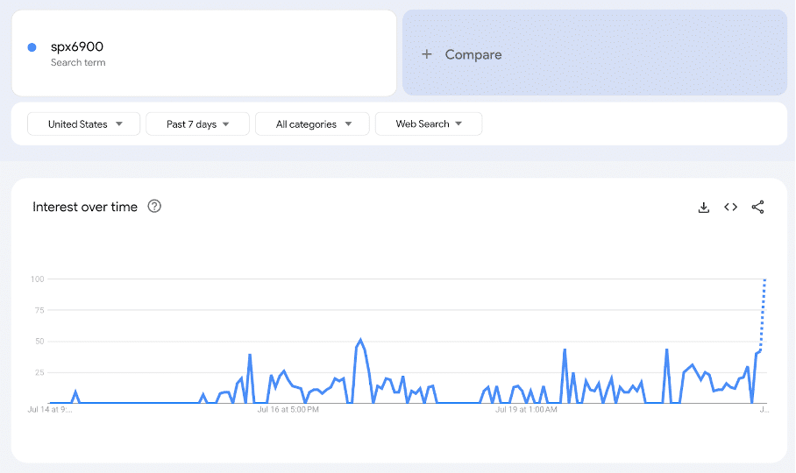Viewport: 796px width, 473px height.
Task: Click the 50 gridline label on y-axis
Action: pyautogui.click(x=39, y=342)
